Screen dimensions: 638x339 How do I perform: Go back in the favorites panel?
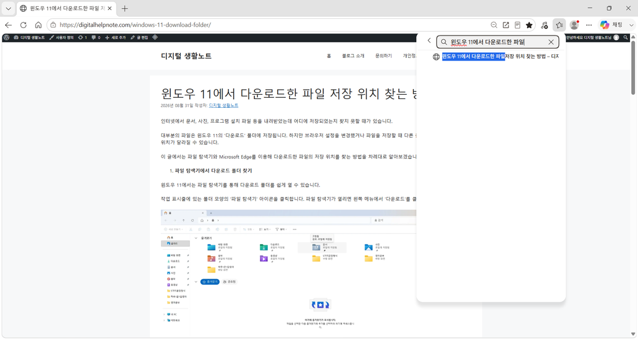[429, 41]
